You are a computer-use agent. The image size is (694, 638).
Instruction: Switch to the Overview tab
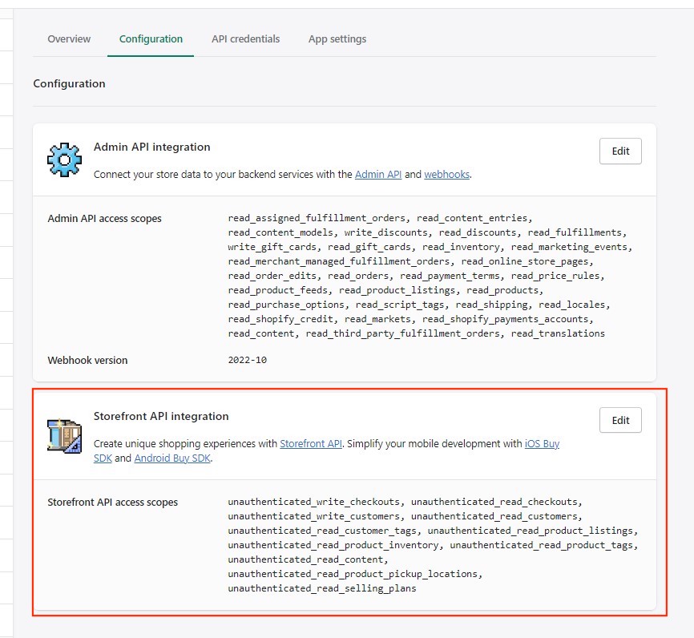69,38
